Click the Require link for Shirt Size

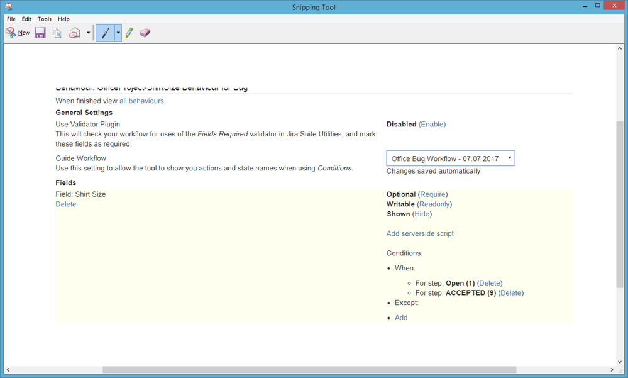click(x=432, y=194)
